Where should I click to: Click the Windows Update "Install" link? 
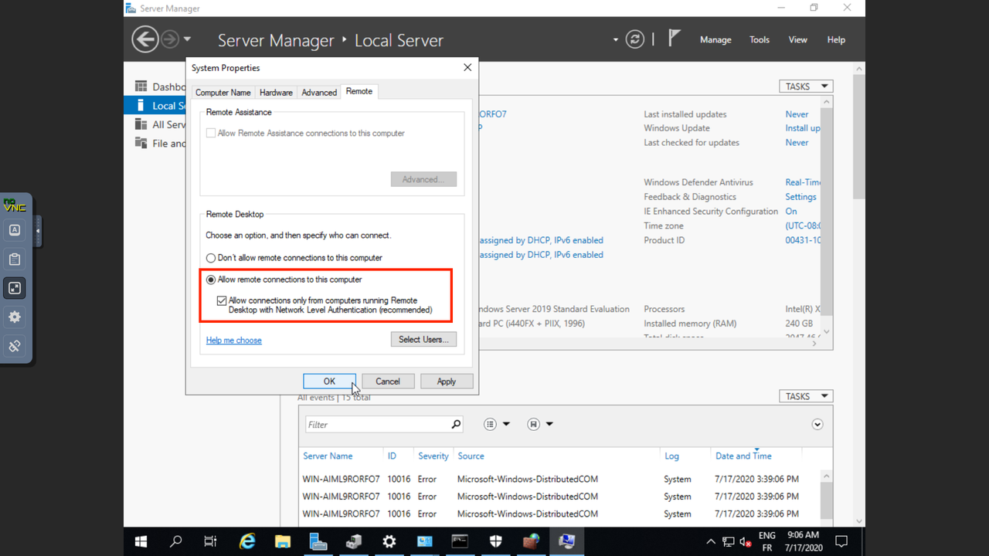(x=803, y=128)
